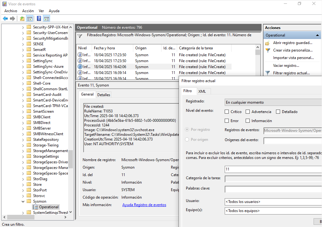The width and height of the screenshot is (322, 227).
Task: Enable the Información level checkbox
Action: coord(248,121)
